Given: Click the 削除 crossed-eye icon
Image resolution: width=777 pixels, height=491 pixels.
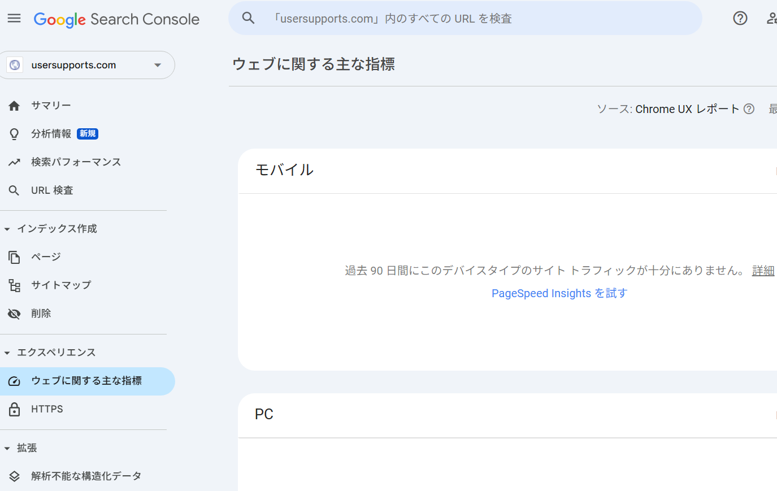Looking at the screenshot, I should [x=14, y=314].
